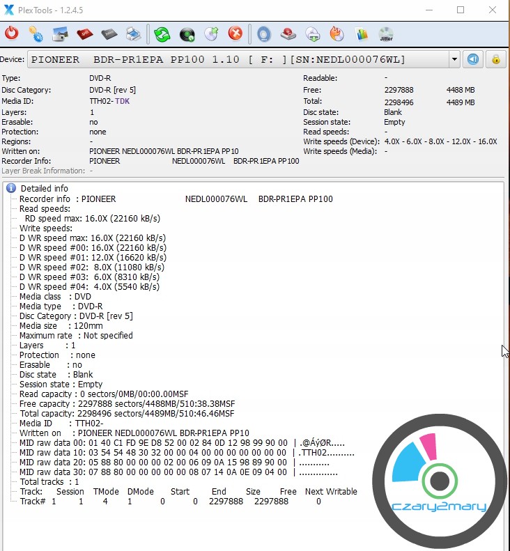Screen dimensions: 510x551
Task: Toggle the yellow padlock drive lock button
Action: (x=496, y=59)
